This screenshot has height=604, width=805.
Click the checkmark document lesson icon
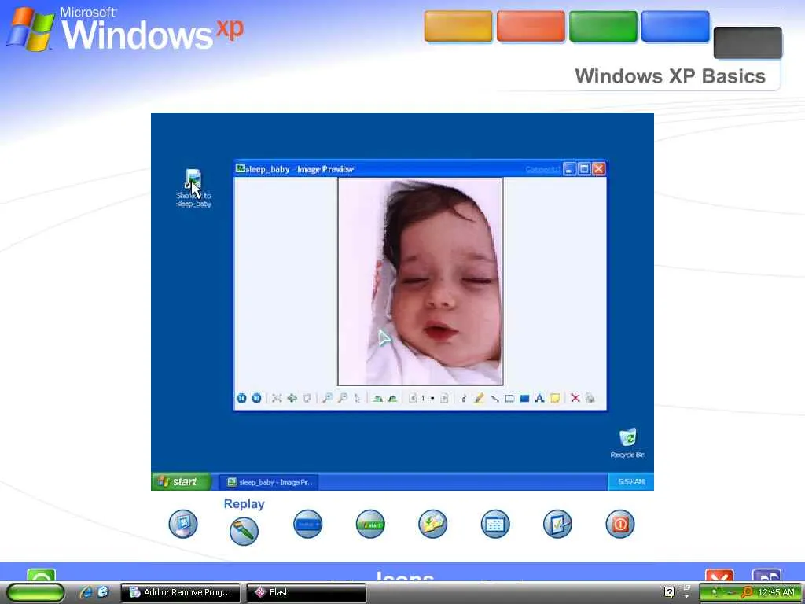click(x=557, y=524)
